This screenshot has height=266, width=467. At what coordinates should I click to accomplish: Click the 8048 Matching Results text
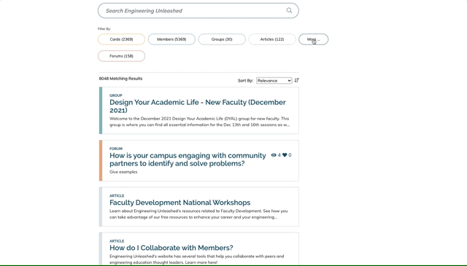click(120, 79)
